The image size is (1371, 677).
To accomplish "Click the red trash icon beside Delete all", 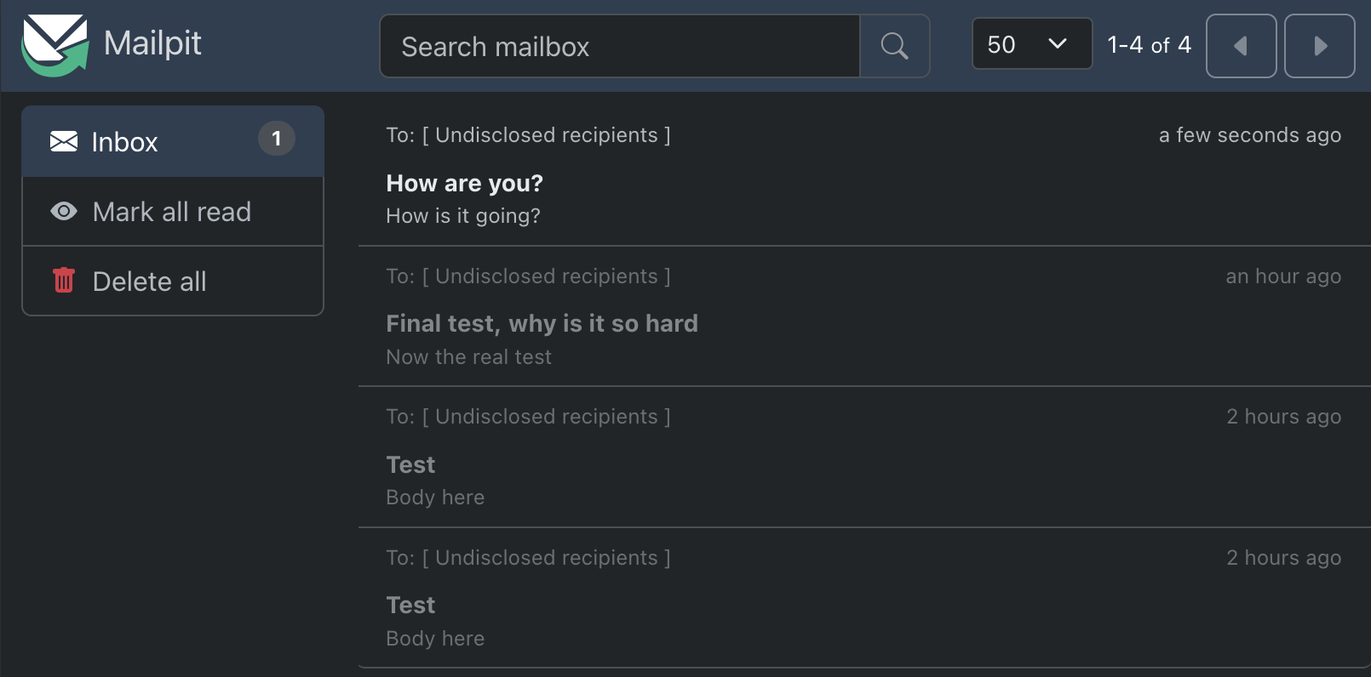I will [x=63, y=281].
